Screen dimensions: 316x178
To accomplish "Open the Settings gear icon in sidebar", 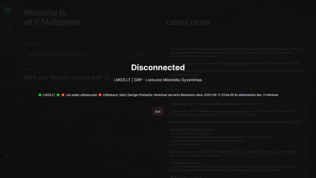I will pyautogui.click(x=8, y=157).
